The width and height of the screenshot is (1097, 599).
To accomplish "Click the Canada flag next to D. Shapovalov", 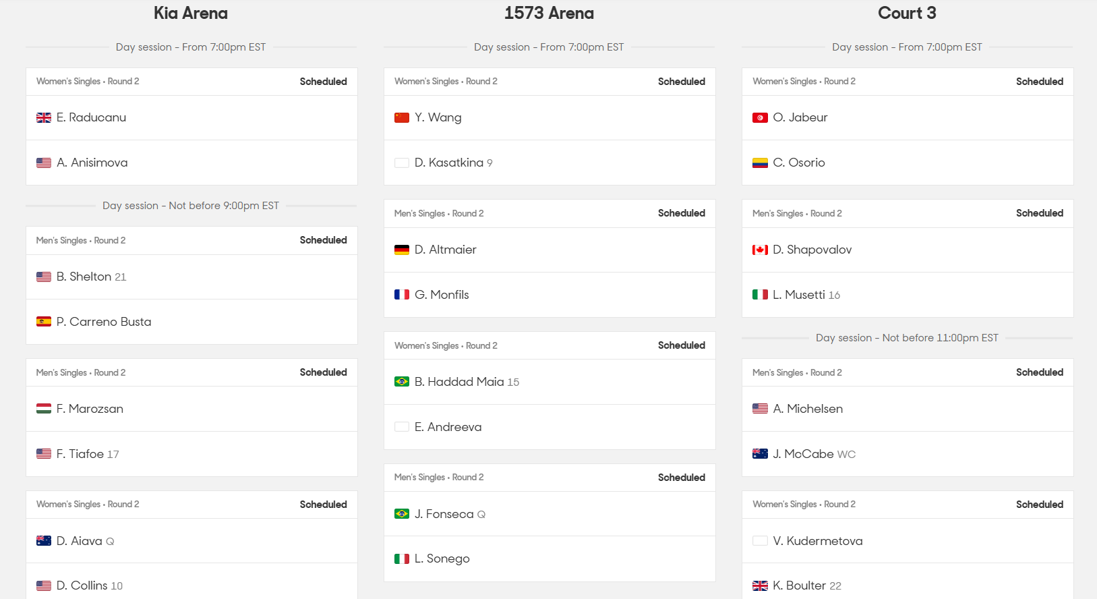I will coord(760,250).
